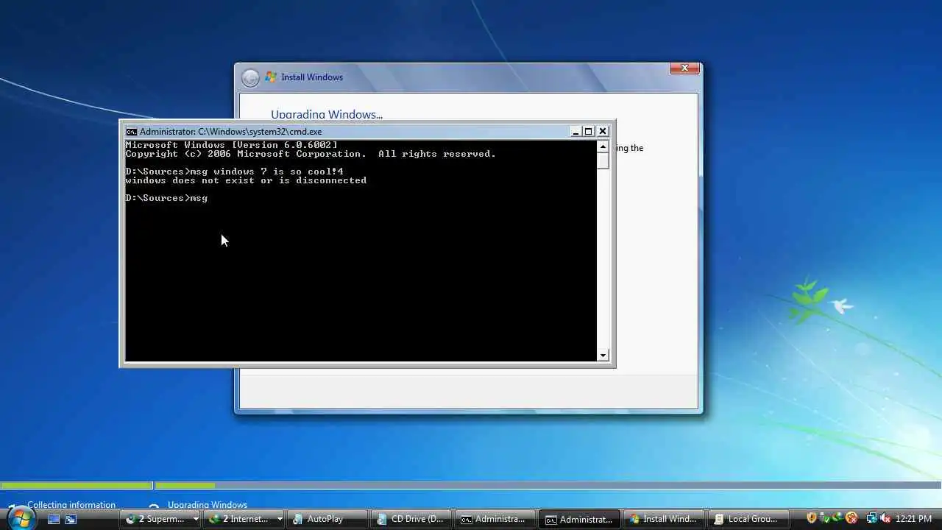Open the security shield tray icon

[812, 518]
